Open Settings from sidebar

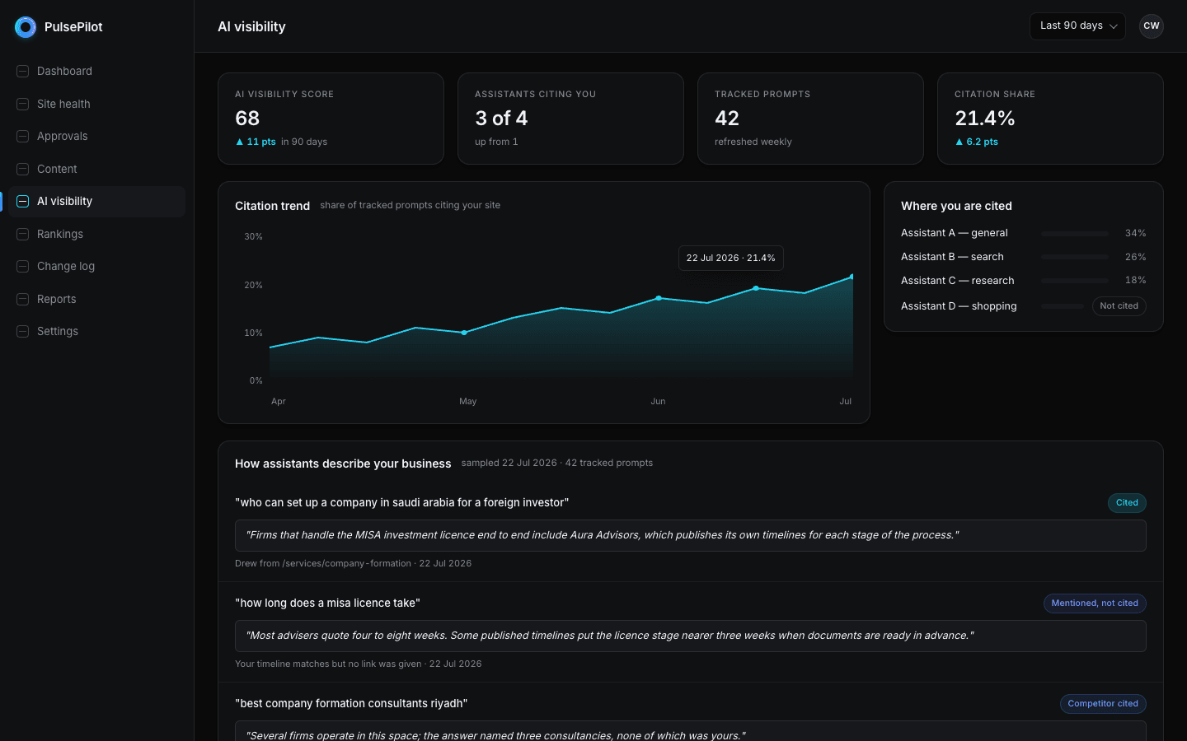(96, 331)
